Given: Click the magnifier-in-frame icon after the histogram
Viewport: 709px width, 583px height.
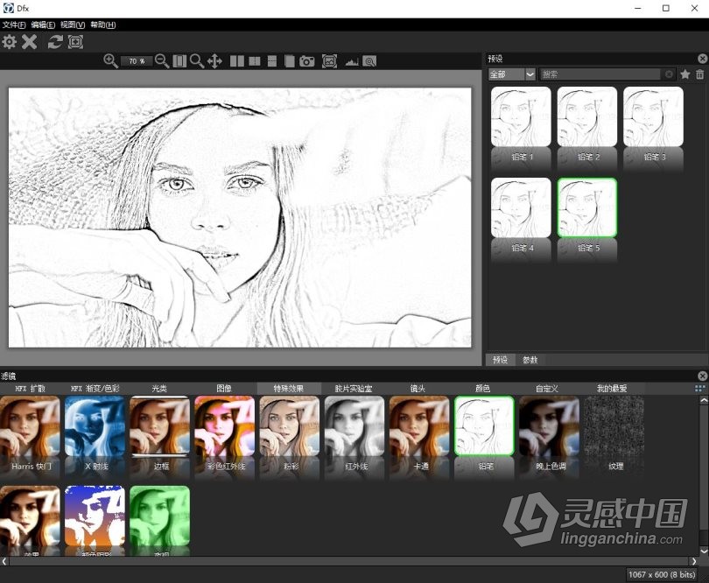Looking at the screenshot, I should pyautogui.click(x=369, y=61).
